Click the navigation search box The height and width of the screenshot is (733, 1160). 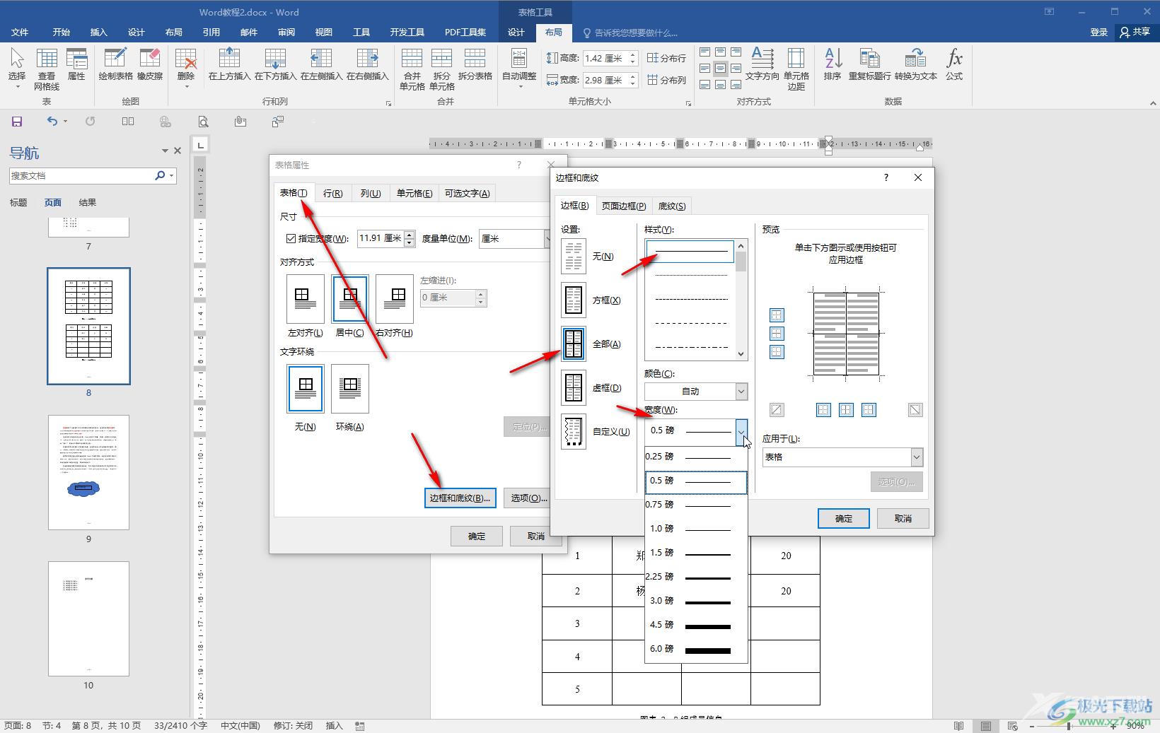tap(82, 176)
